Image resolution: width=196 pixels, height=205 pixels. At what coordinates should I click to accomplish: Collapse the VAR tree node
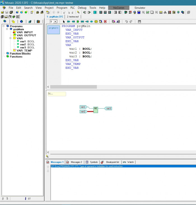[10, 38]
